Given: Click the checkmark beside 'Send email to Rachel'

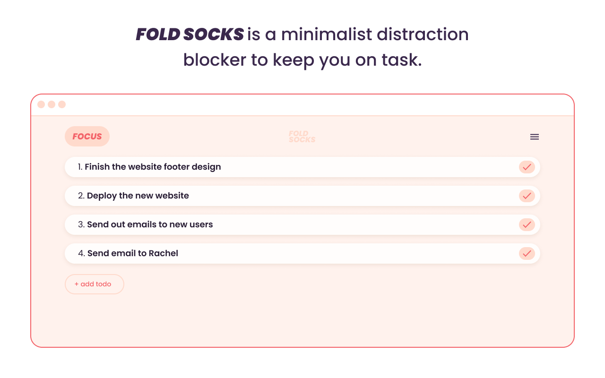Looking at the screenshot, I should [x=527, y=253].
